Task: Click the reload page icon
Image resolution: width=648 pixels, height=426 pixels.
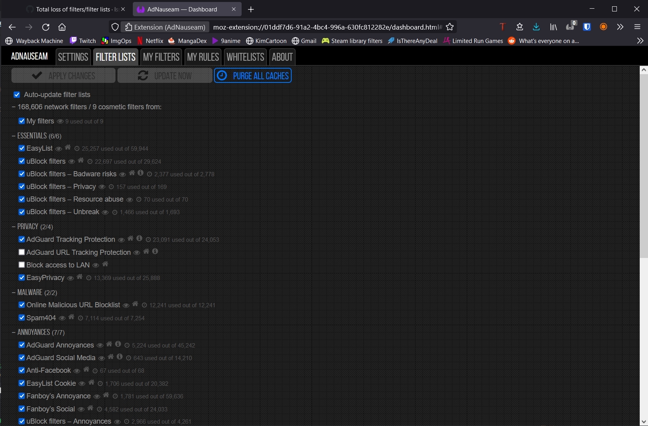Action: (x=46, y=27)
